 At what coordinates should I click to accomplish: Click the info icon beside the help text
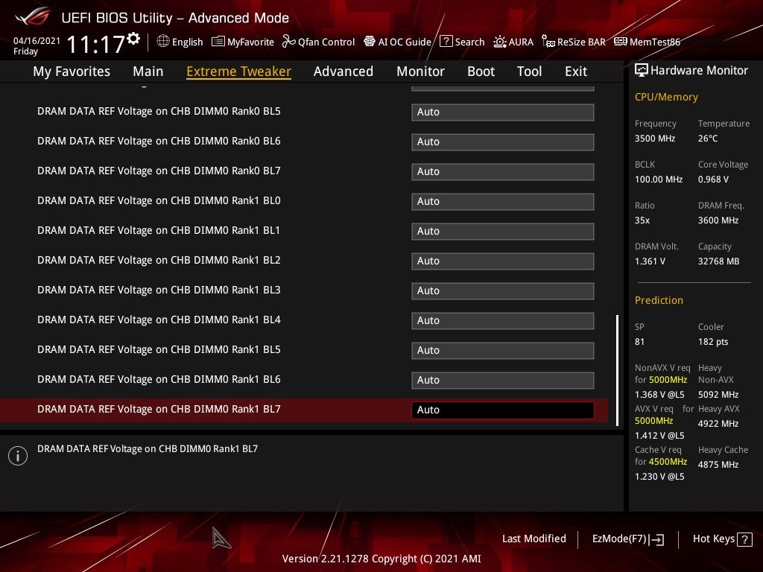(18, 456)
